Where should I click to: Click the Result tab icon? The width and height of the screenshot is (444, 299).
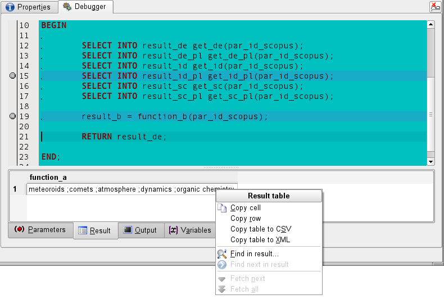coord(83,230)
